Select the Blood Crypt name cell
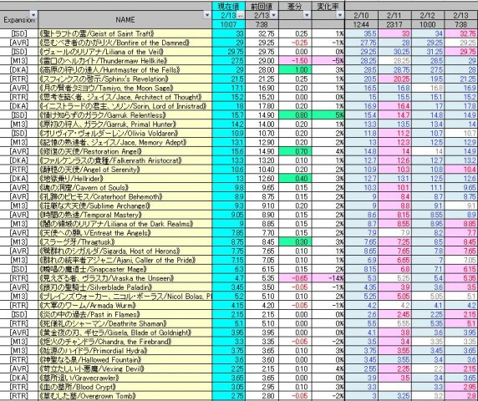The image size is (478, 401). coord(125,387)
